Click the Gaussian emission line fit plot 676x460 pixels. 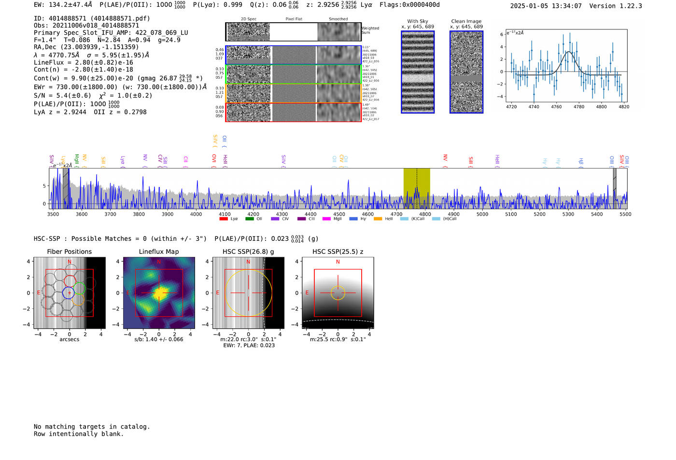tap(566, 66)
